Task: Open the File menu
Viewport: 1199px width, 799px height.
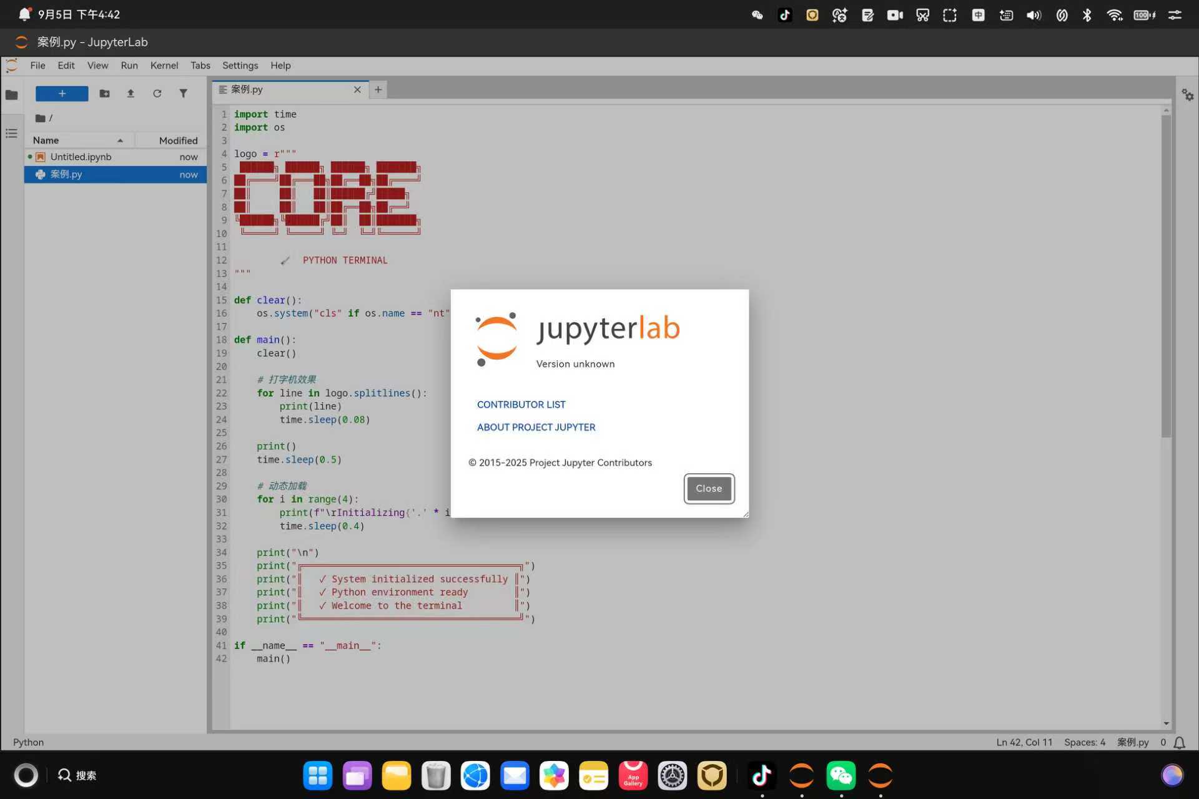Action: pos(37,66)
